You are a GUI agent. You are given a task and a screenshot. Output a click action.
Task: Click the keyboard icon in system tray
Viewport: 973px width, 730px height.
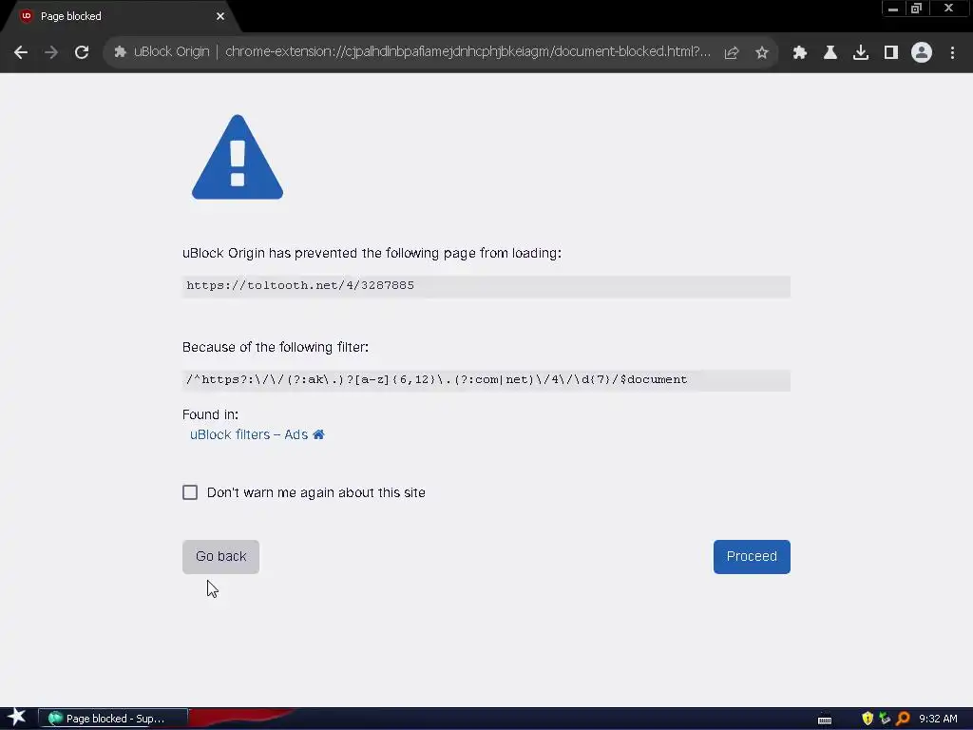[x=825, y=720]
